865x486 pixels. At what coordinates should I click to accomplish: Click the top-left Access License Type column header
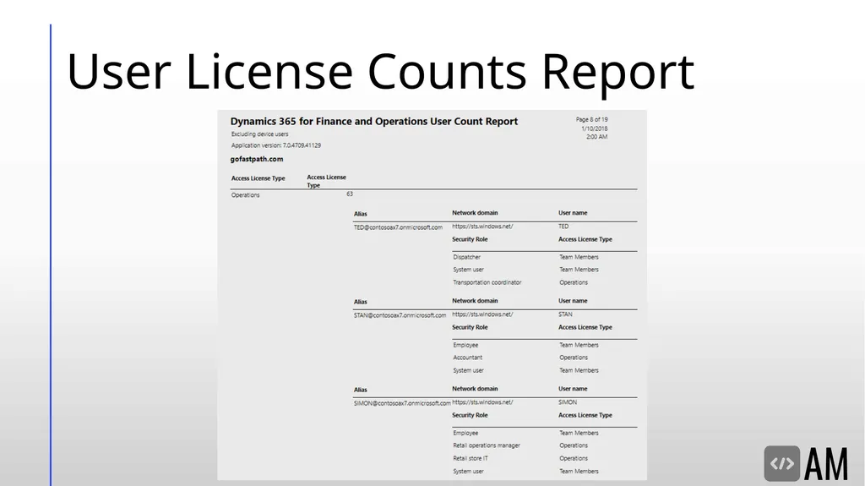258,178
